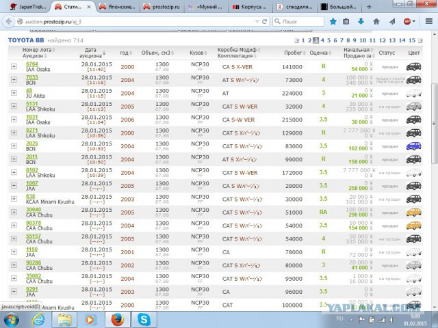Viewport: 438px width, 328px height.
Task: Open history dropdown in address bar
Action: coord(257,21)
